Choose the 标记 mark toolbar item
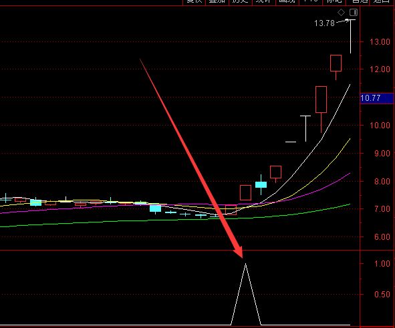This screenshot has height=328, width=395. pyautogui.click(x=334, y=1)
